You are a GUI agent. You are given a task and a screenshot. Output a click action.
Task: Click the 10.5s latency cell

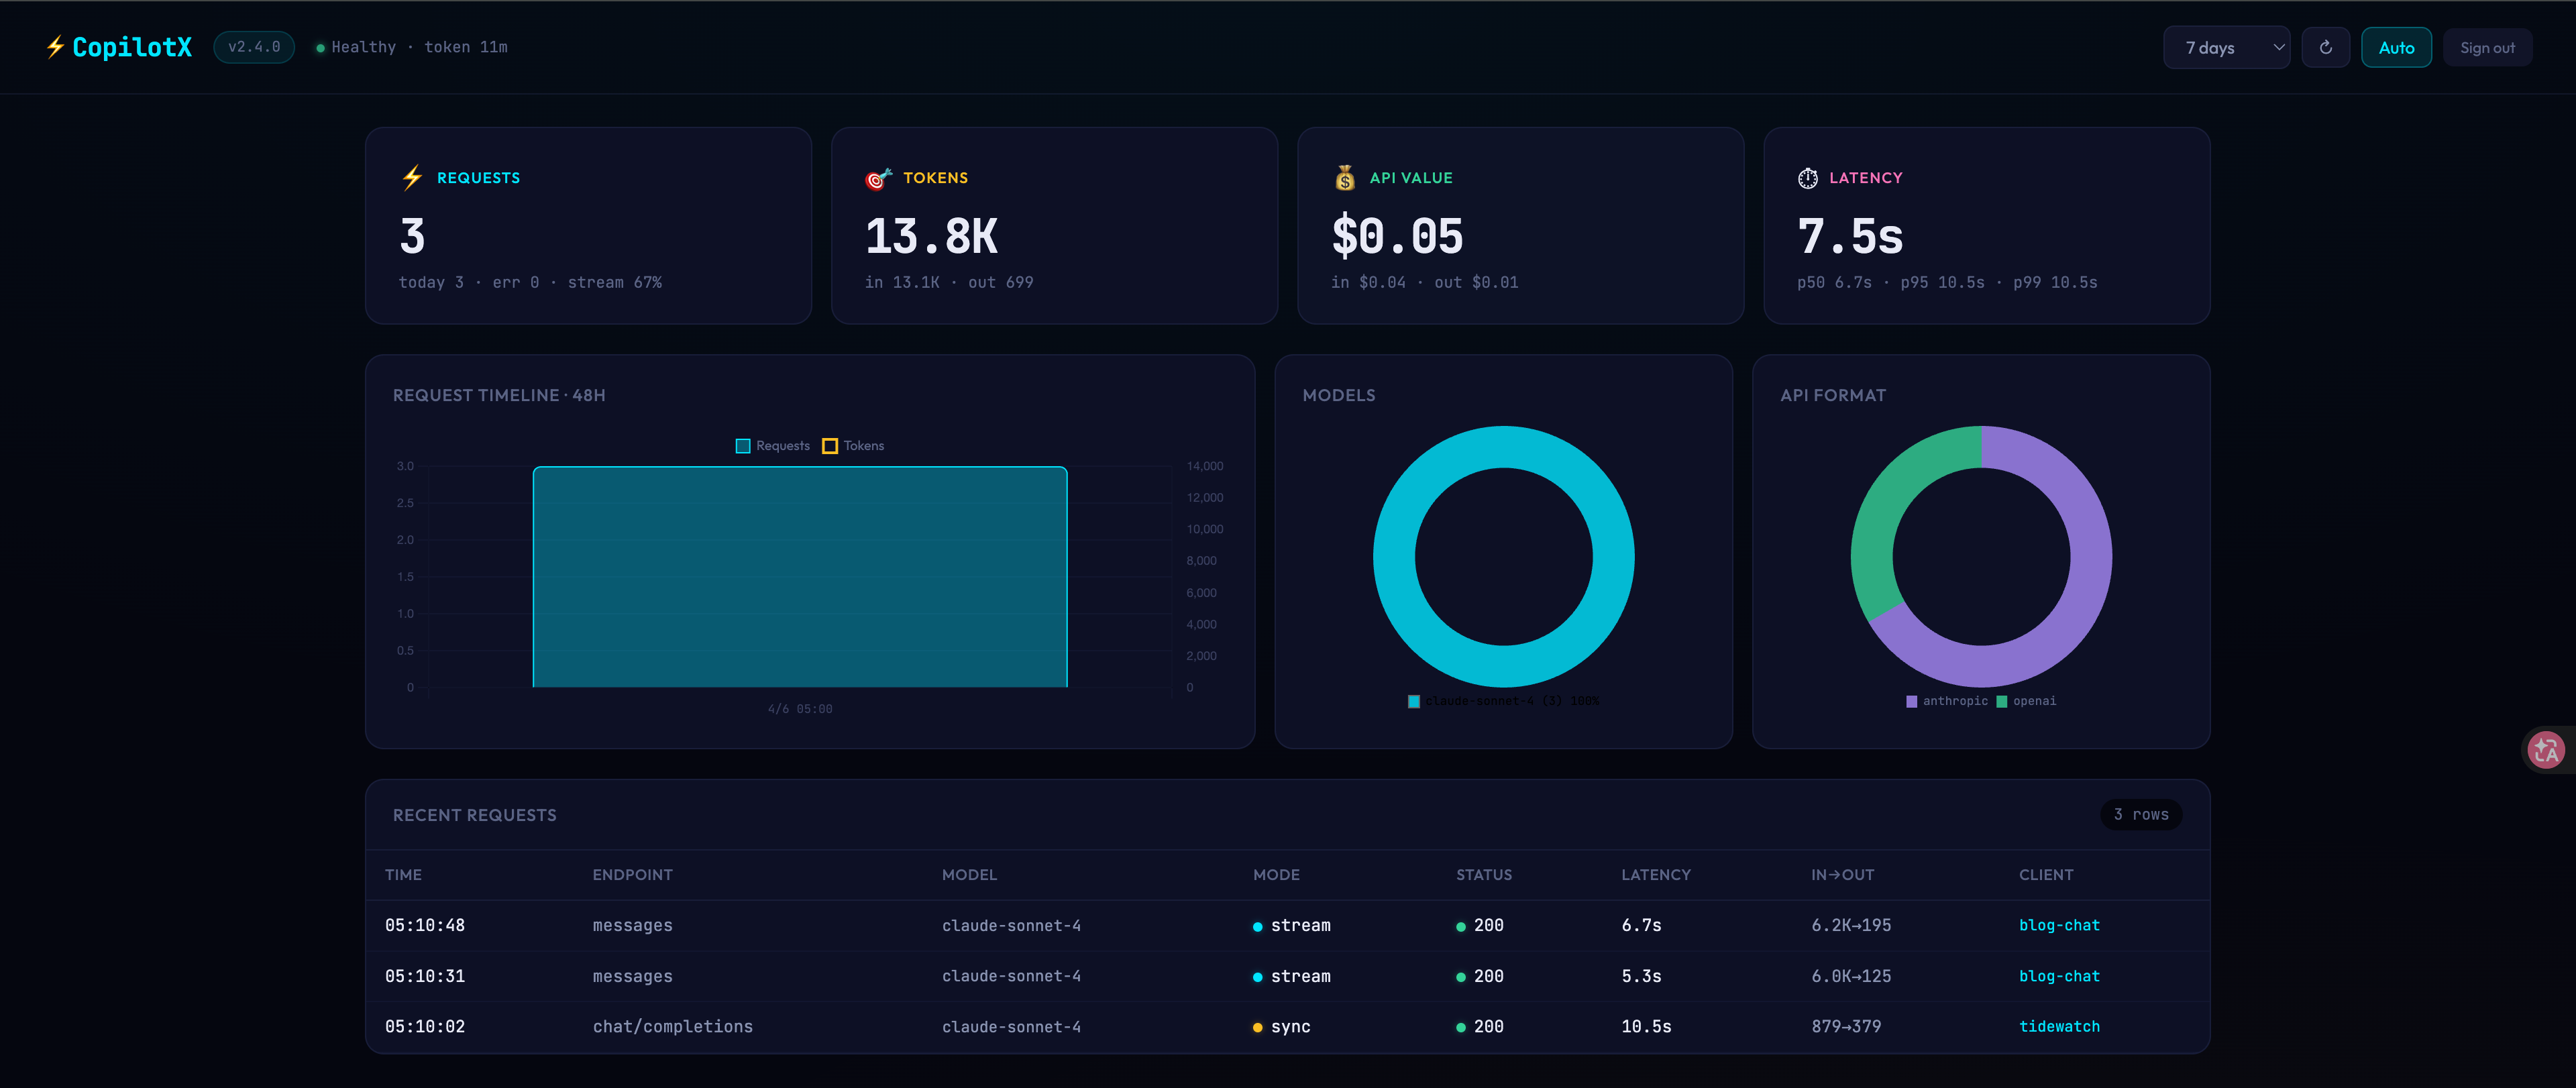point(1646,1026)
